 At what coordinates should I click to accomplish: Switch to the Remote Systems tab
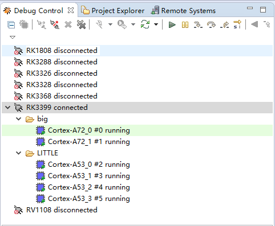[183, 11]
